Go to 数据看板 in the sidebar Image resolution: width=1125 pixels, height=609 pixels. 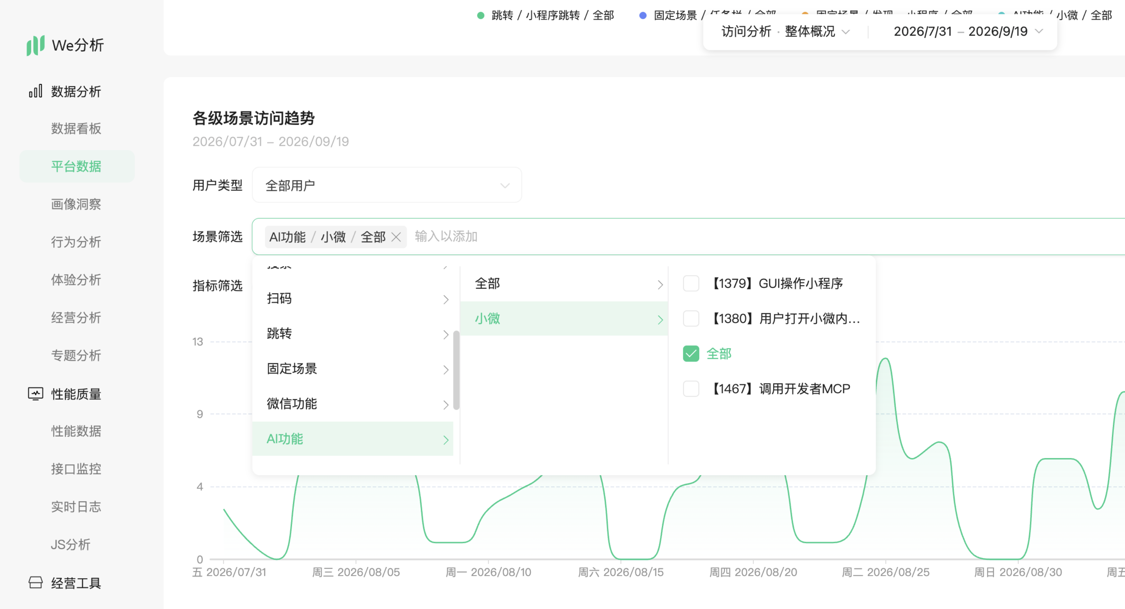(76, 128)
